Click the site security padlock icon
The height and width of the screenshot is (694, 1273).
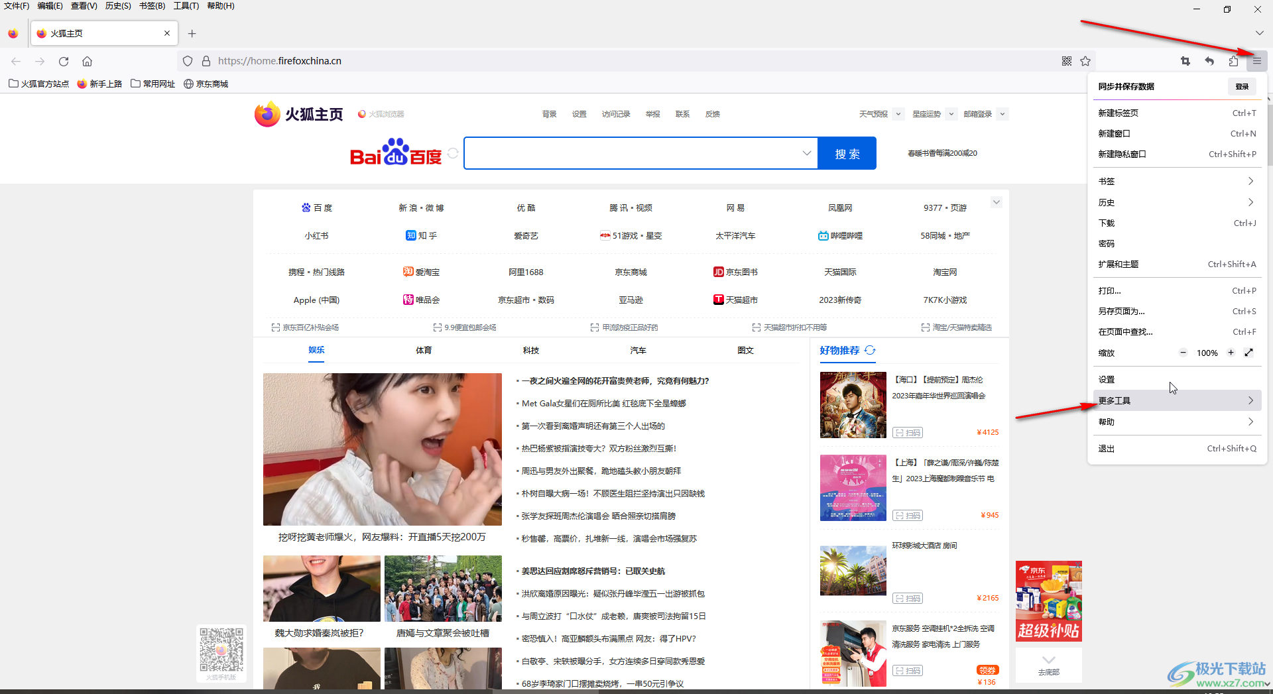coord(206,61)
